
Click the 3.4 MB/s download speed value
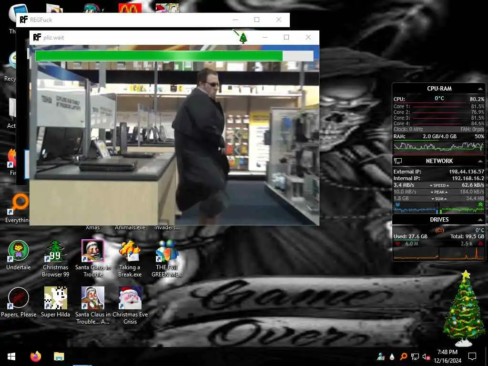(404, 185)
